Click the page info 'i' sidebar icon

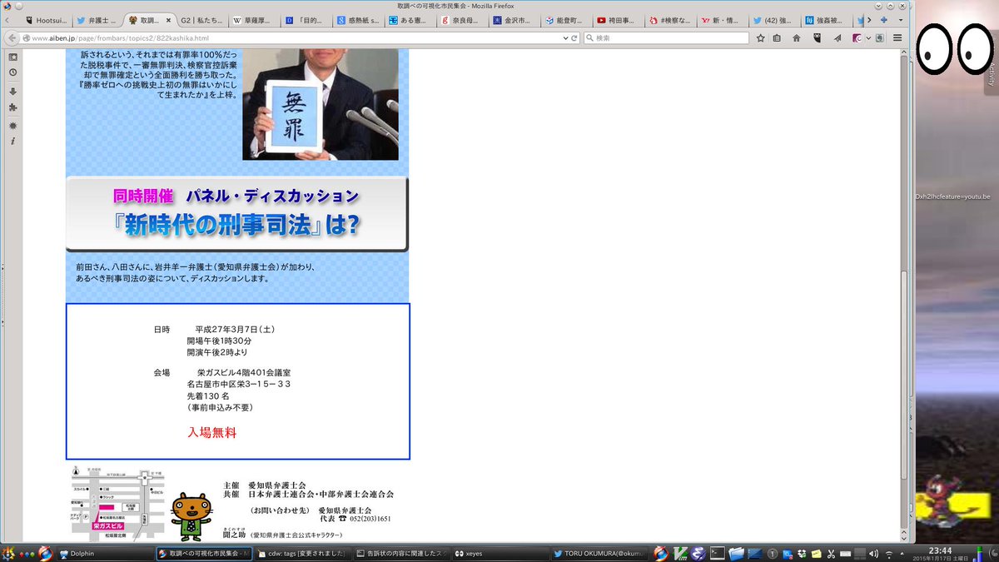[x=12, y=142]
